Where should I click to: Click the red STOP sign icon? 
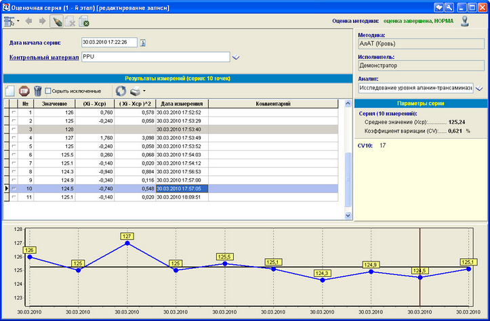[x=24, y=90]
